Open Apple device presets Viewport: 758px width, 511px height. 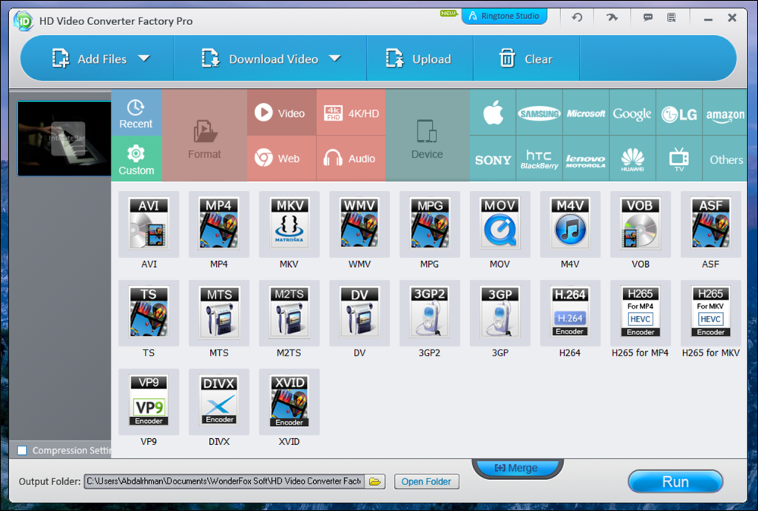pyautogui.click(x=493, y=113)
